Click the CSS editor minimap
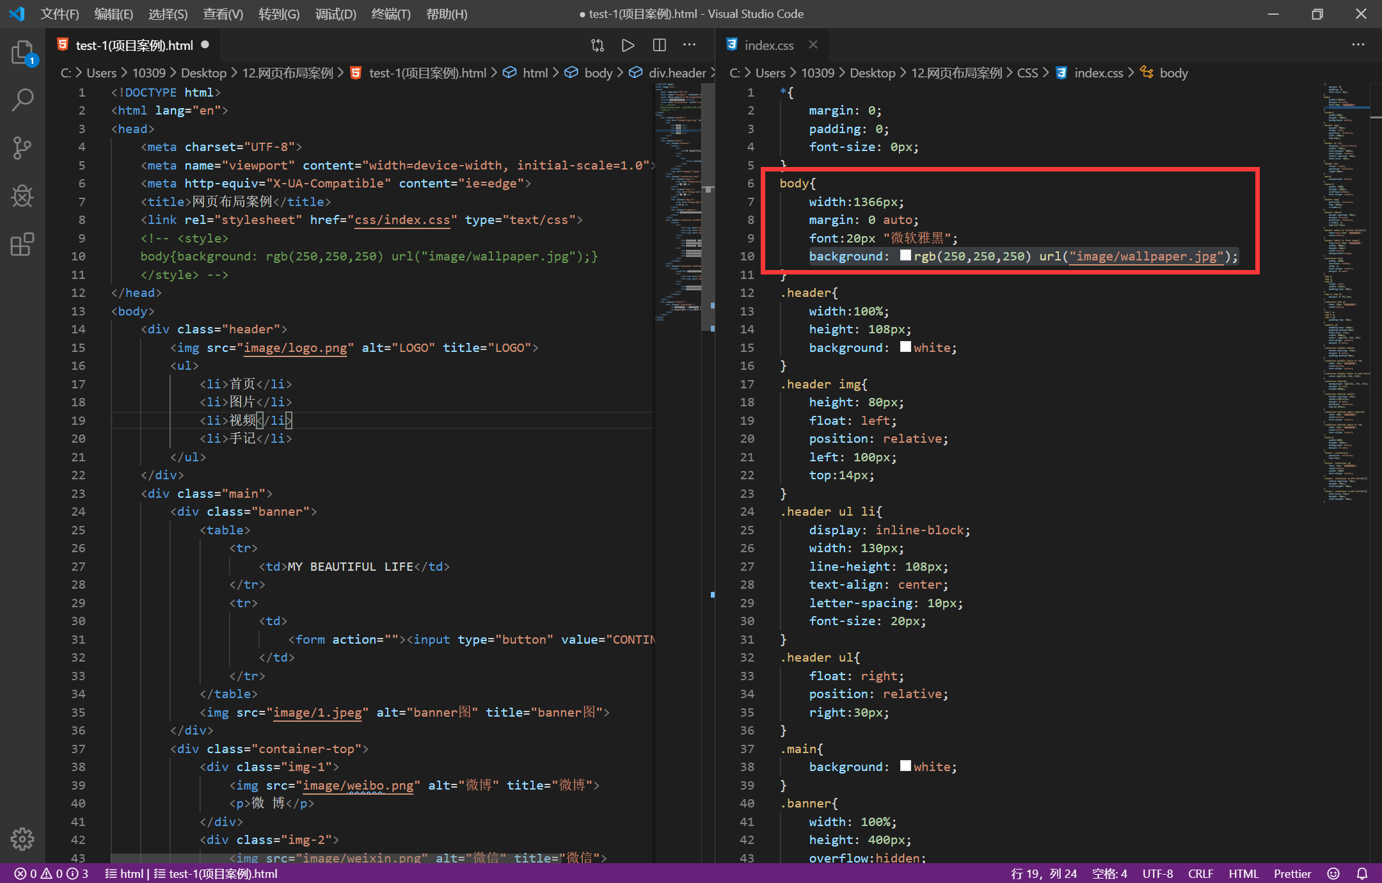The image size is (1382, 883). coord(1346,292)
